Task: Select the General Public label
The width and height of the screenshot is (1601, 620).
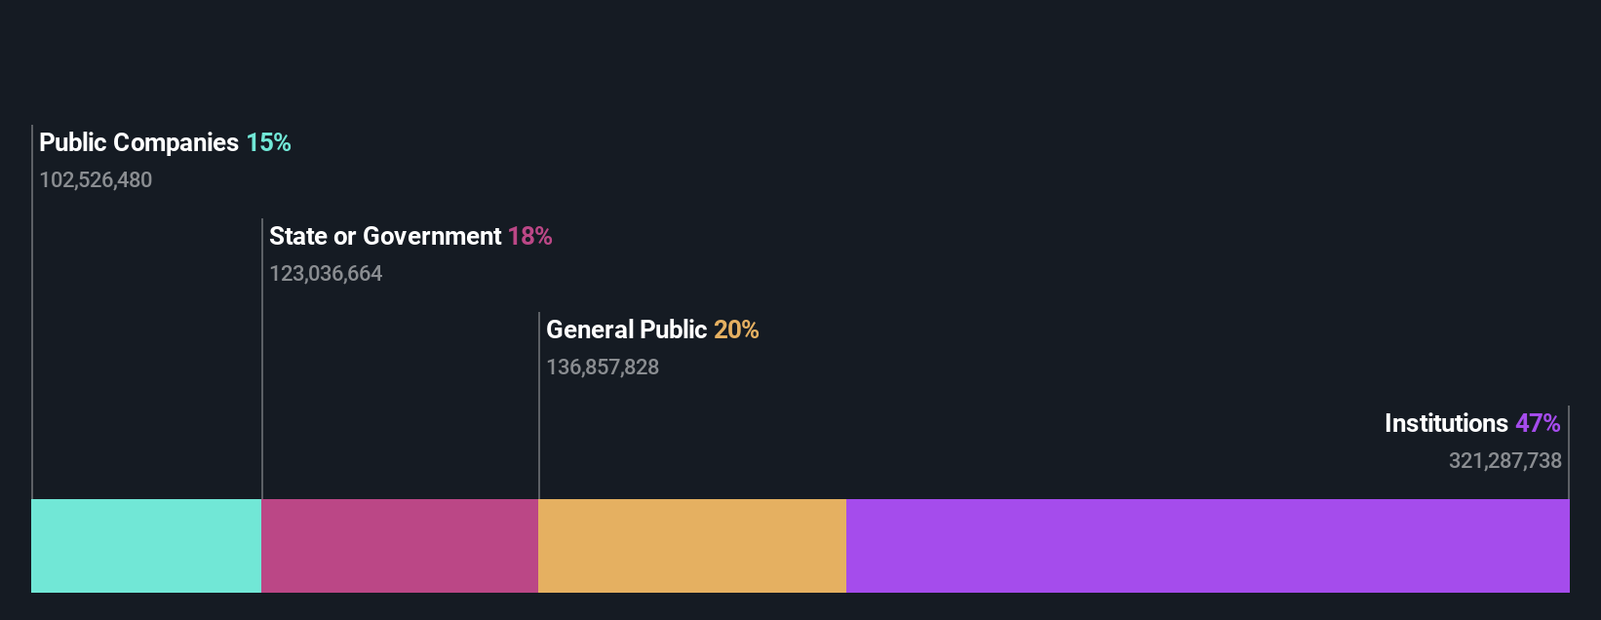Action: [x=626, y=329]
